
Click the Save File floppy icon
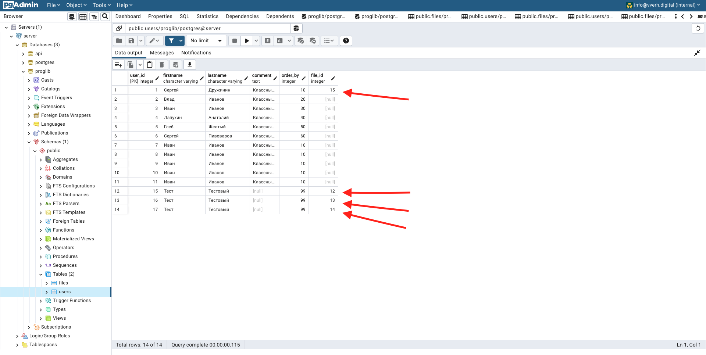pyautogui.click(x=131, y=41)
